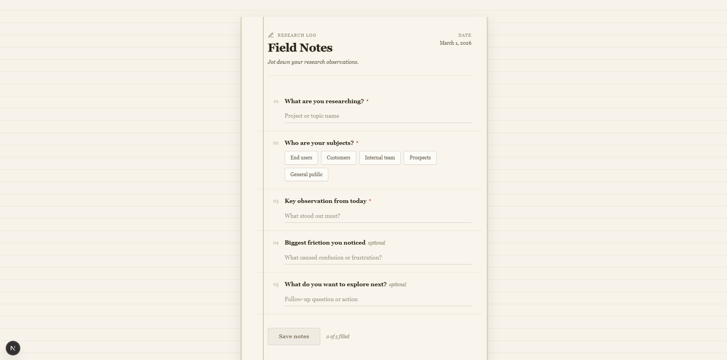Toggle the Prospects subject selection
This screenshot has width=727, height=360.
click(420, 158)
